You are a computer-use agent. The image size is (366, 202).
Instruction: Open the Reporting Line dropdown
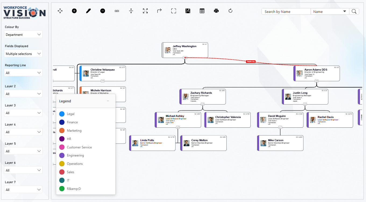(x=23, y=73)
